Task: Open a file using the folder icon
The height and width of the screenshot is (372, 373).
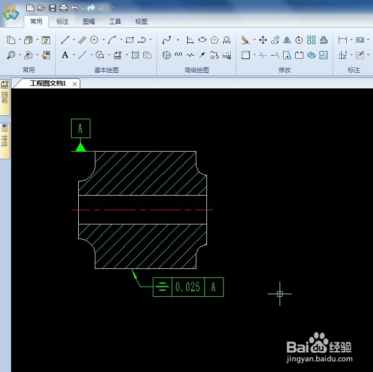Action: (x=41, y=8)
